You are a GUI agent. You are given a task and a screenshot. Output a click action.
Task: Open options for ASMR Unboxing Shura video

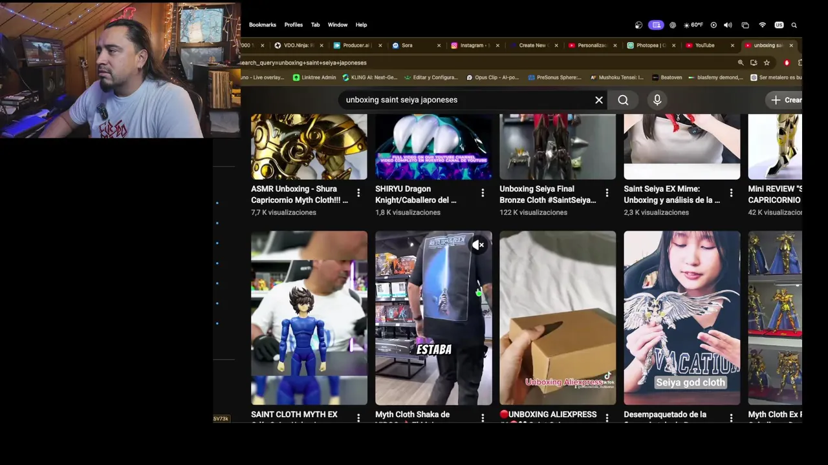coord(358,193)
